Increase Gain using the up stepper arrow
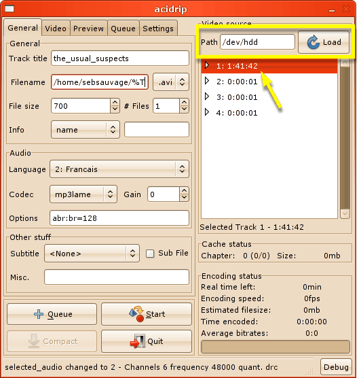 [x=184, y=191]
